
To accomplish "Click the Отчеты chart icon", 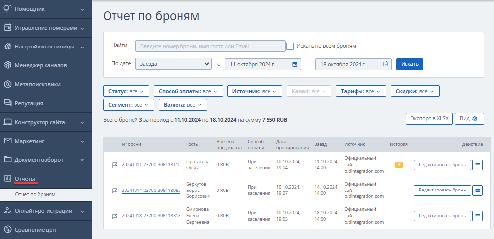I will pyautogui.click(x=7, y=179).
